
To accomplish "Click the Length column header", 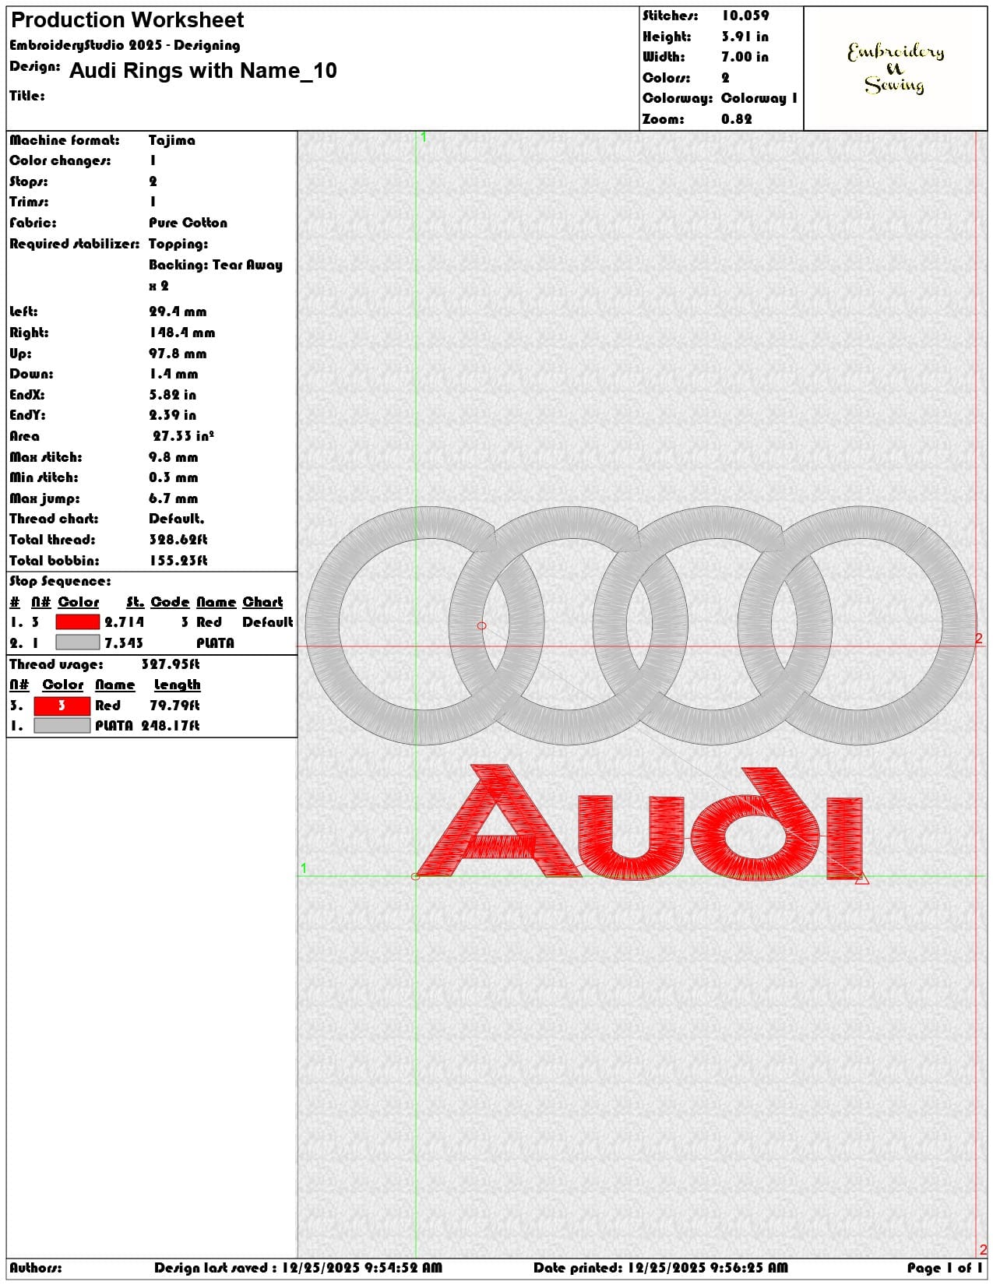I will [x=177, y=685].
